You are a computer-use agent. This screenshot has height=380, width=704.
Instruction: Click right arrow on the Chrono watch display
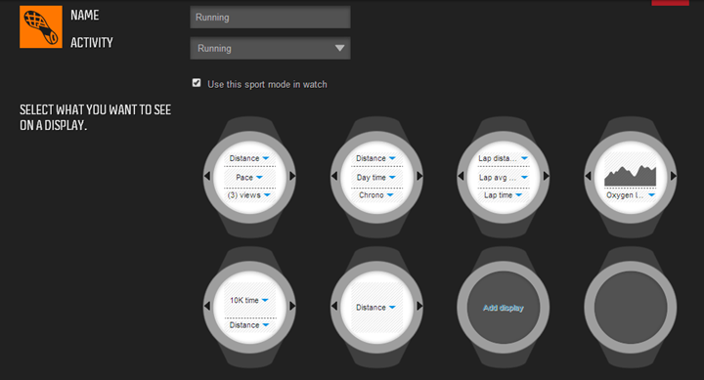pyautogui.click(x=419, y=176)
